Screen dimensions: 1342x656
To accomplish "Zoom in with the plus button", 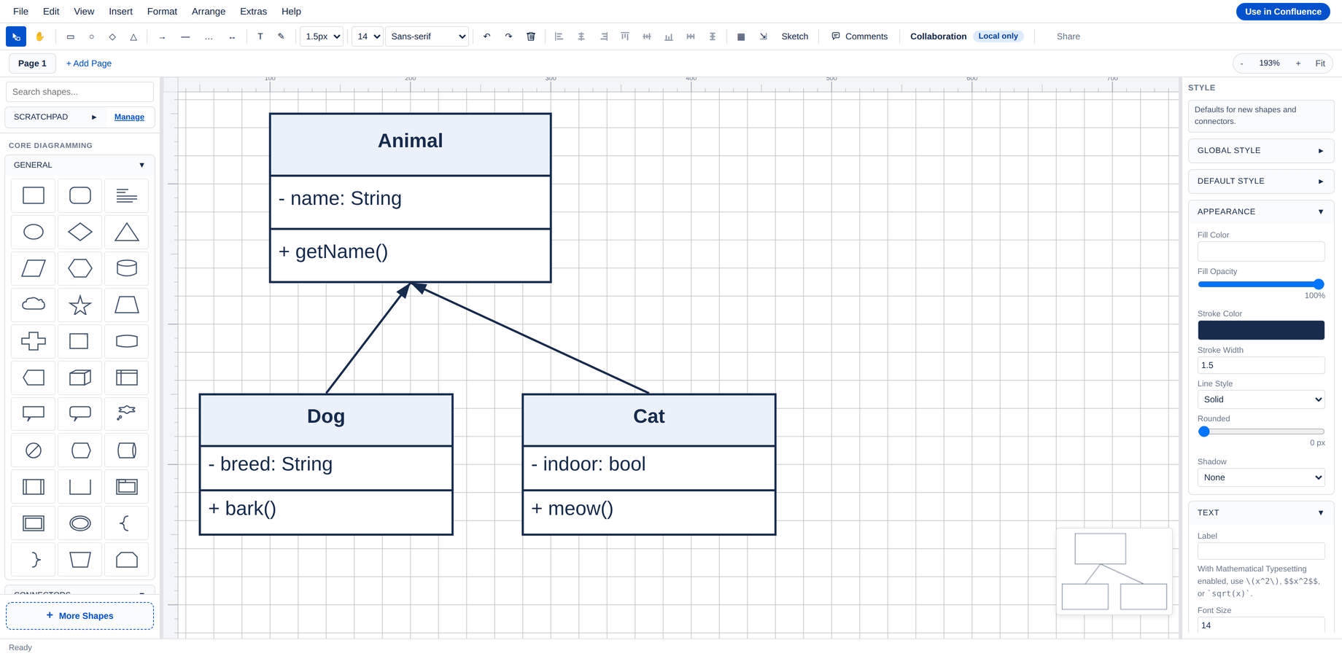I will tap(1298, 63).
